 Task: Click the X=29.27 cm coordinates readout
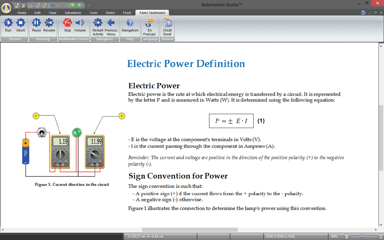click(x=146, y=236)
